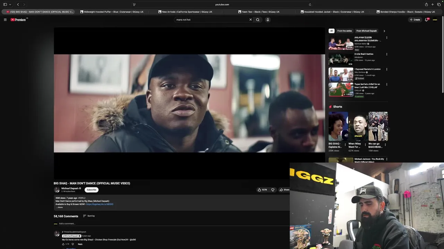Viewport: 444px width, 249px height.
Task: Open the account avatar menu
Action: [435, 20]
